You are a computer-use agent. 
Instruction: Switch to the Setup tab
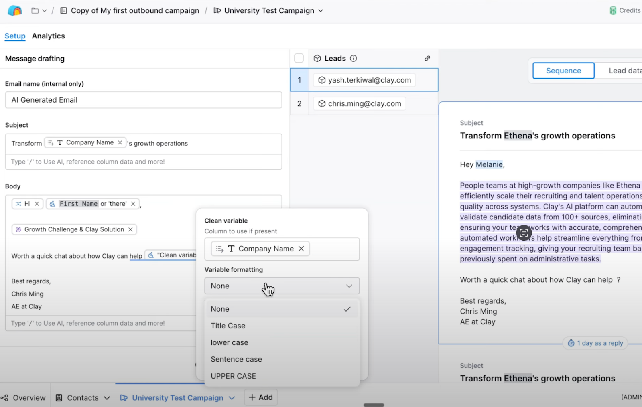click(x=15, y=36)
